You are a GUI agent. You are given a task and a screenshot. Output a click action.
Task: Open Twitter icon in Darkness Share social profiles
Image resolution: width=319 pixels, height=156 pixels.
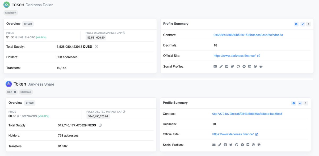coord(231,145)
